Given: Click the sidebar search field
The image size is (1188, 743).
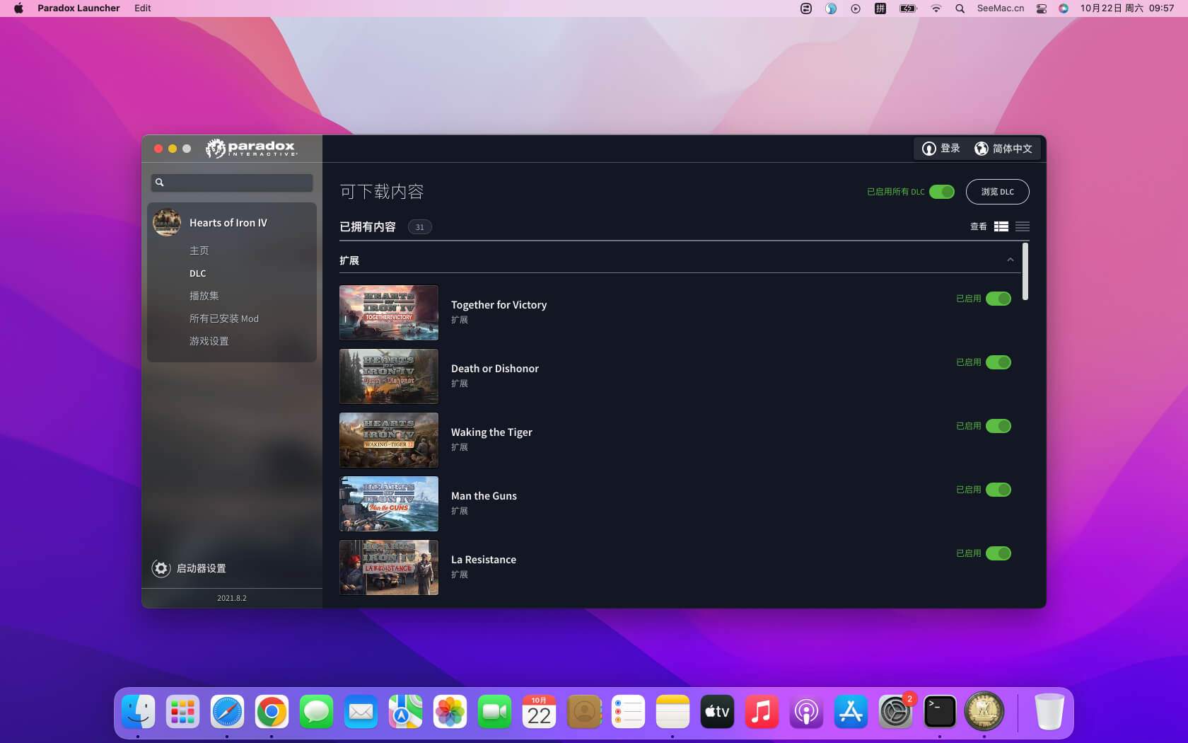Looking at the screenshot, I should pyautogui.click(x=232, y=183).
